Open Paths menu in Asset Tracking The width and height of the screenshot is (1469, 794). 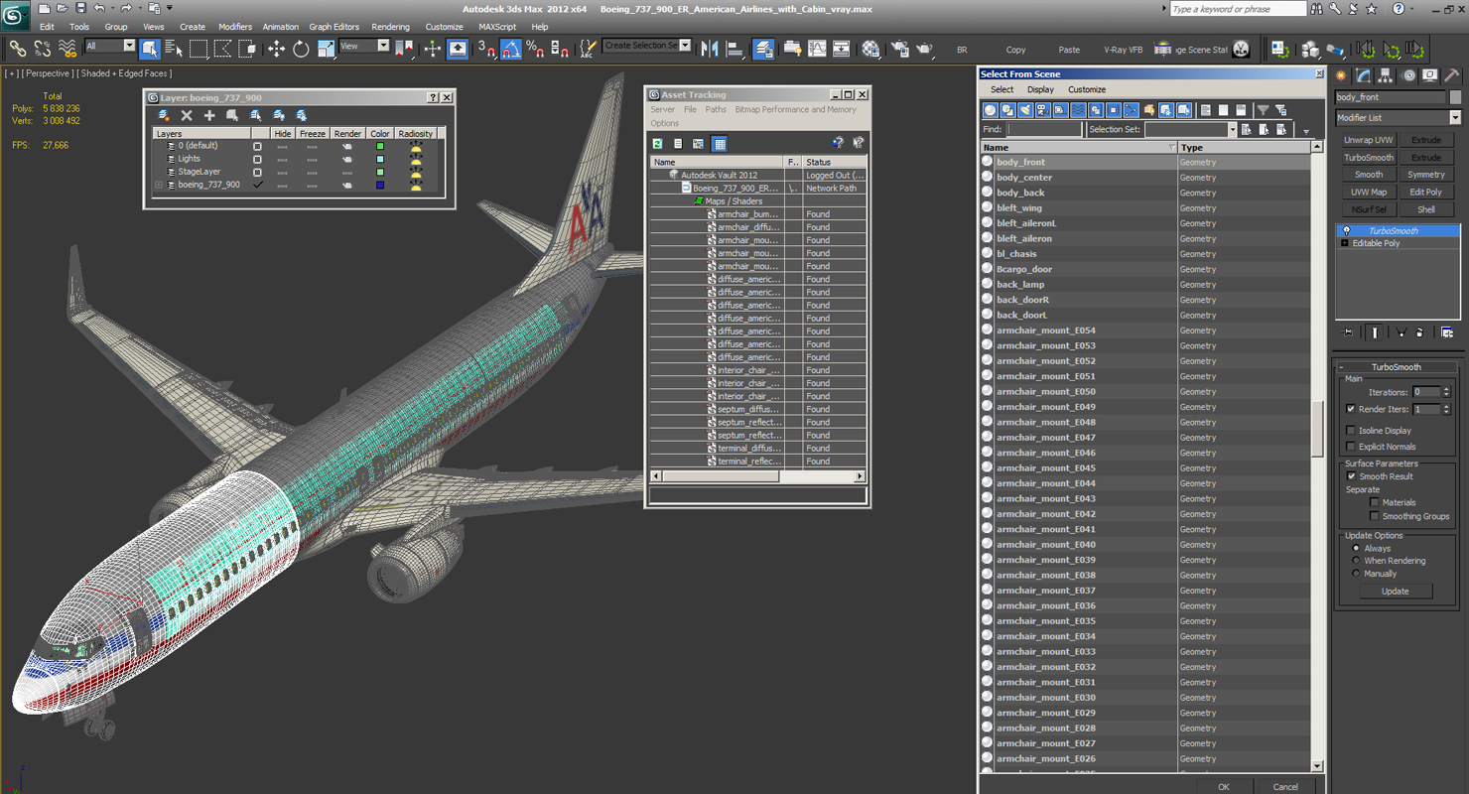(x=716, y=109)
